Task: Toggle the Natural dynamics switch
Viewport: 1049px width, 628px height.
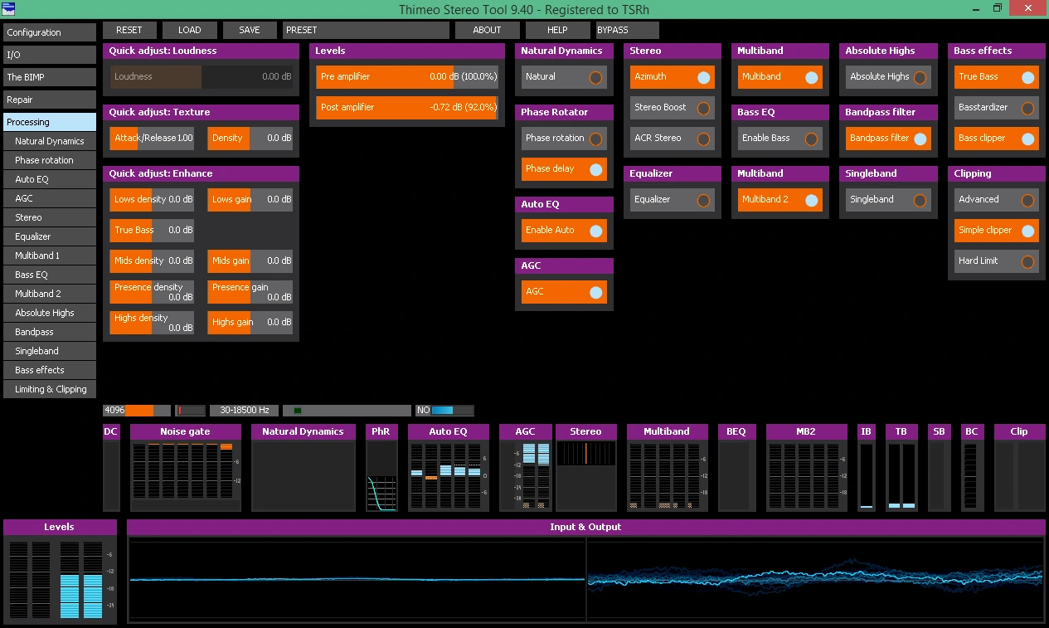Action: (564, 76)
